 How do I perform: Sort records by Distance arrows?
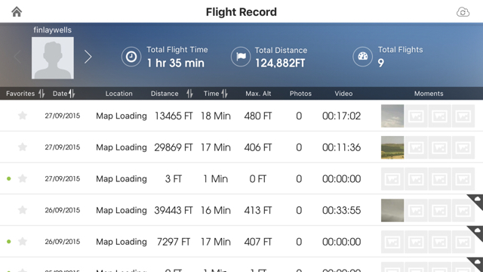[189, 94]
